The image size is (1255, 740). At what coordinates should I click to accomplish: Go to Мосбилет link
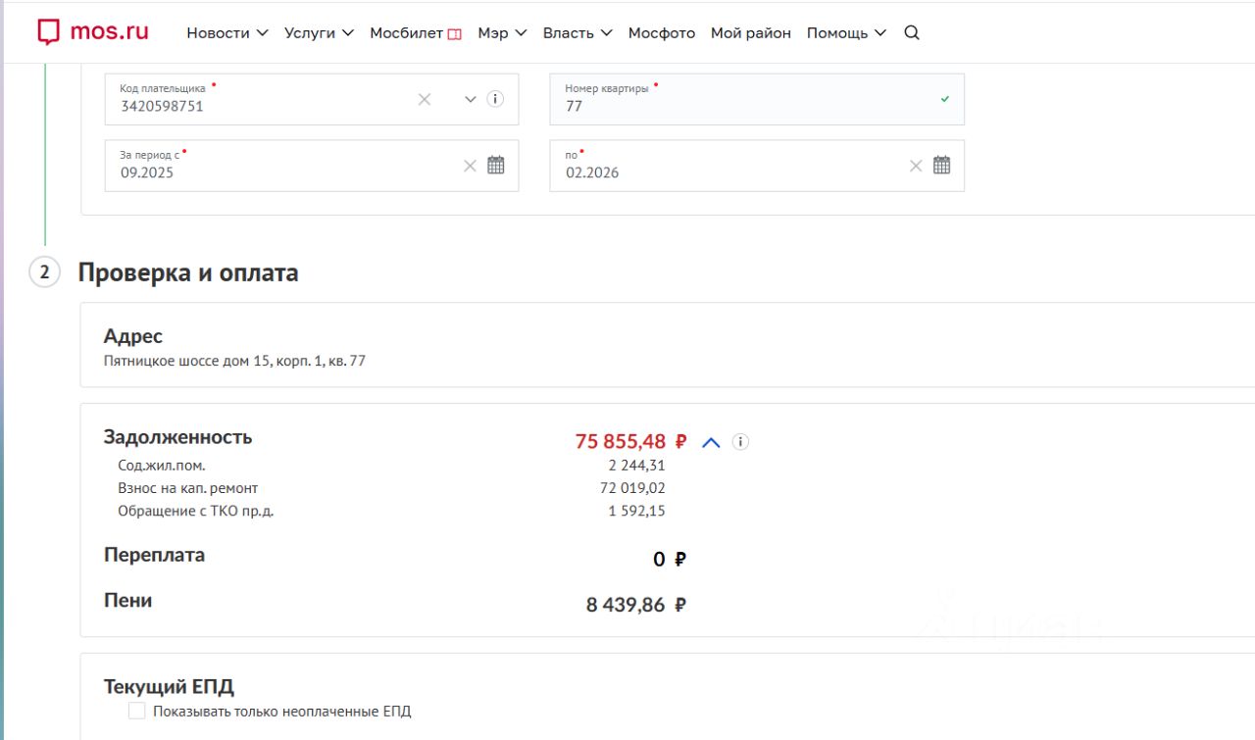[x=415, y=32]
